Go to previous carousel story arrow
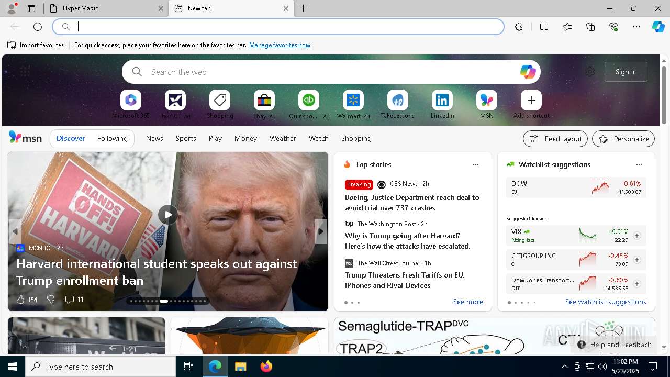 tap(15, 231)
